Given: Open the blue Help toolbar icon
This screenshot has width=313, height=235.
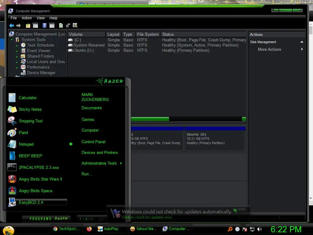Looking at the screenshot, I should (x=45, y=25).
